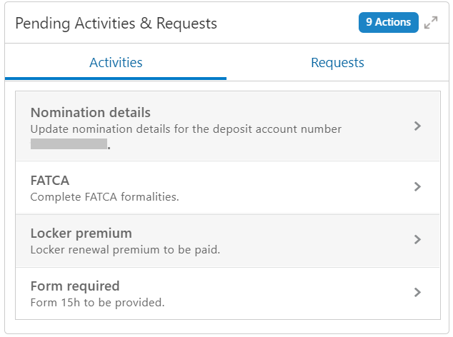Open the Nomination details title

tap(90, 113)
